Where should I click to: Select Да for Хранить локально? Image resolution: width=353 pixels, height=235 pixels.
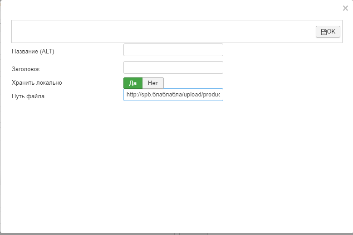pyautogui.click(x=133, y=83)
